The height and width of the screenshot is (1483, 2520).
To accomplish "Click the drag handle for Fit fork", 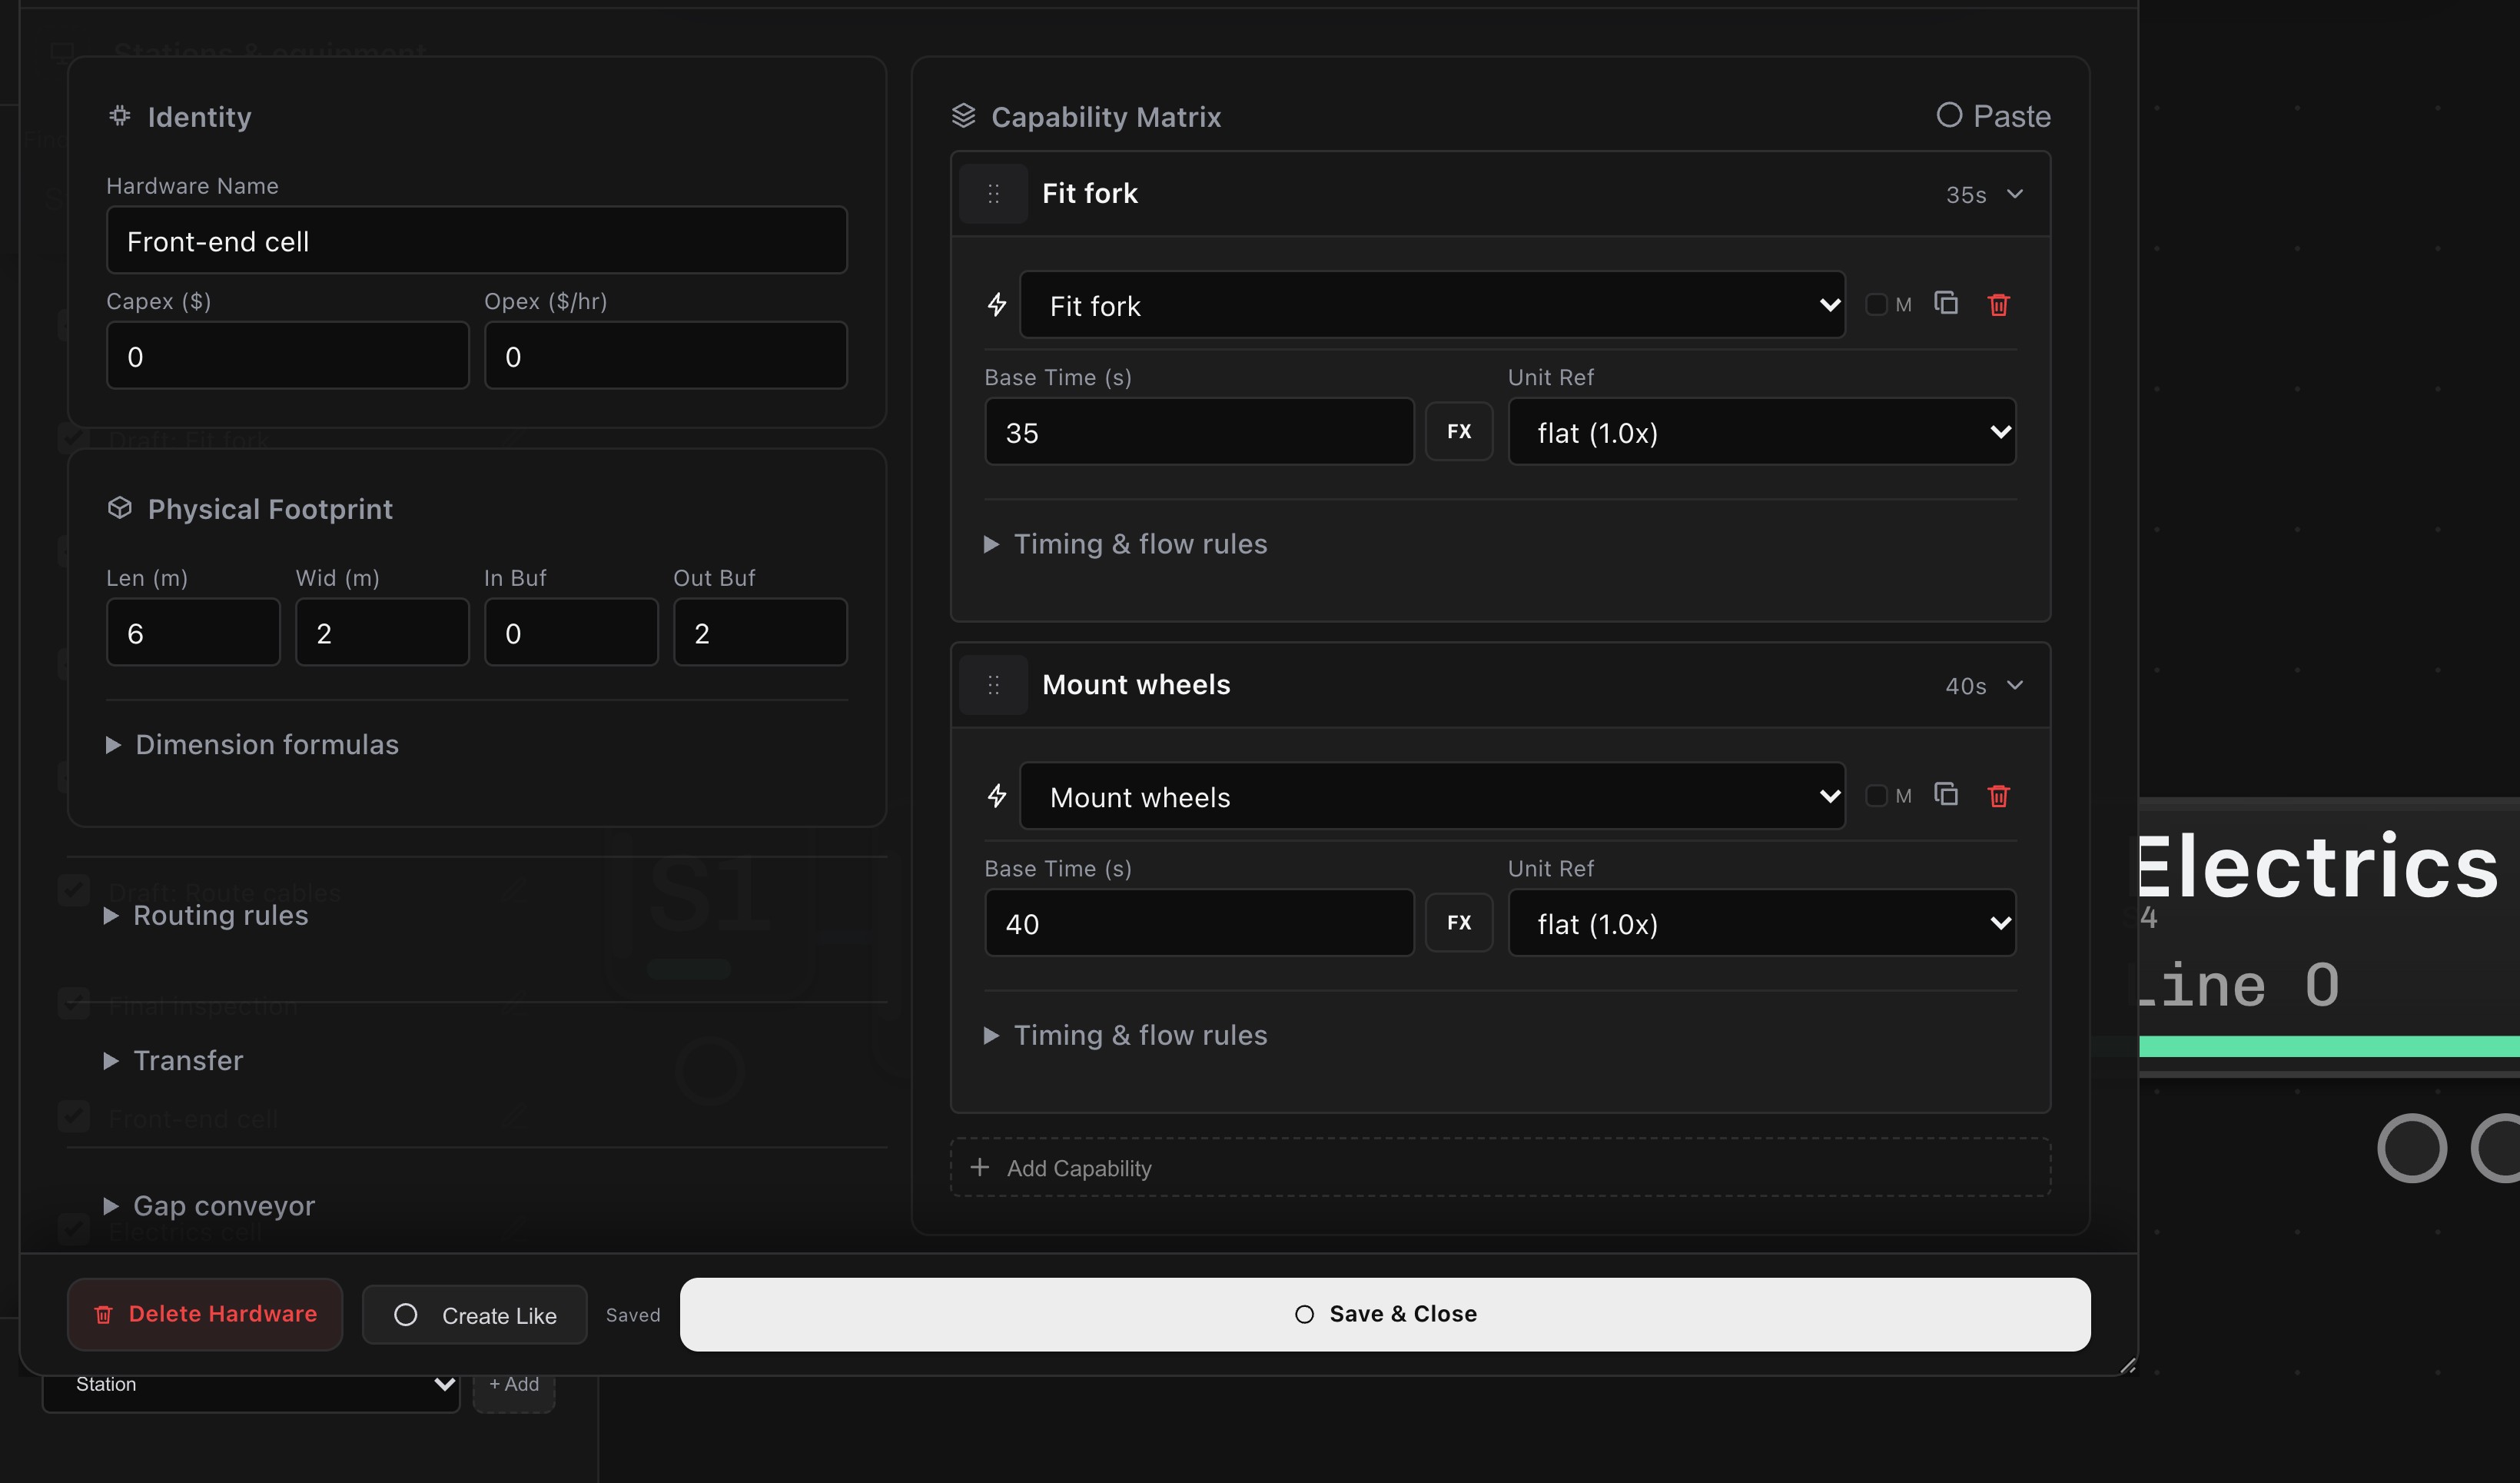I will (x=993, y=193).
